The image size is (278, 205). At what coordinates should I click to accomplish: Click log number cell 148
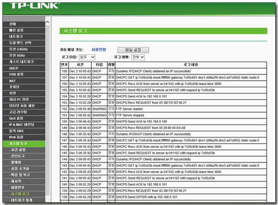pyautogui.click(x=64, y=134)
